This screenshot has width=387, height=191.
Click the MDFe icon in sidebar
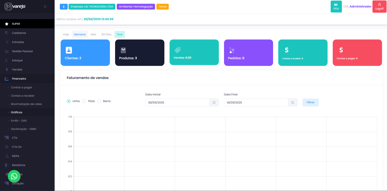(7, 156)
